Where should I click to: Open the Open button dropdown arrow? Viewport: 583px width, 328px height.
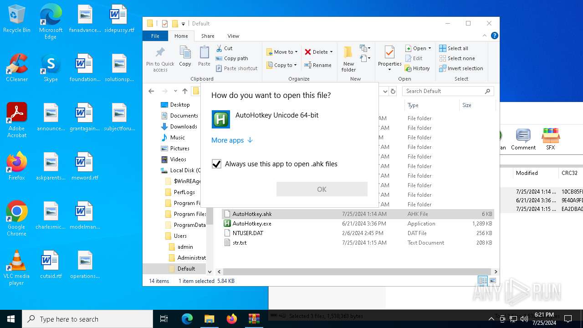[430, 48]
